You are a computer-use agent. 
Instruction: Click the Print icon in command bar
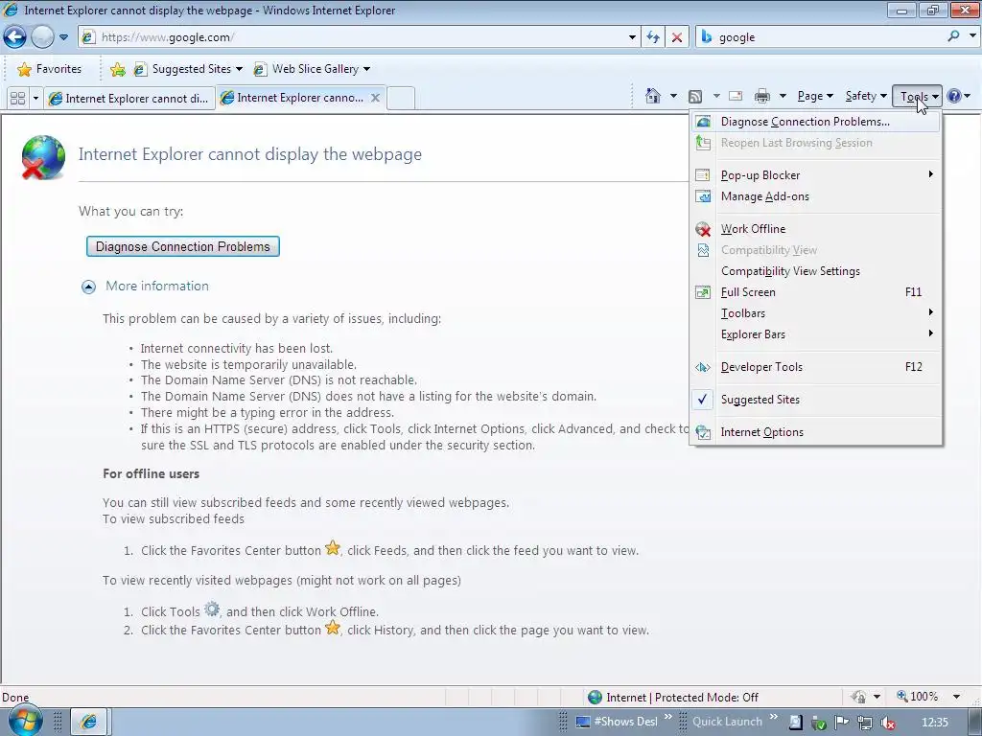762,96
